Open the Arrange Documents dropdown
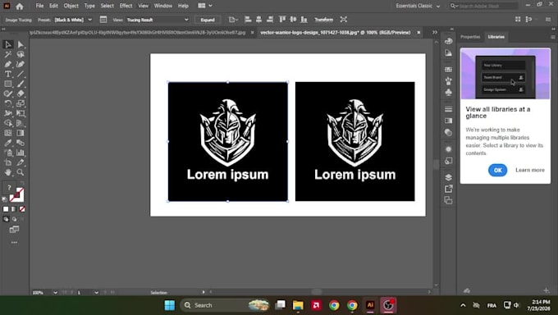 click(x=205, y=6)
